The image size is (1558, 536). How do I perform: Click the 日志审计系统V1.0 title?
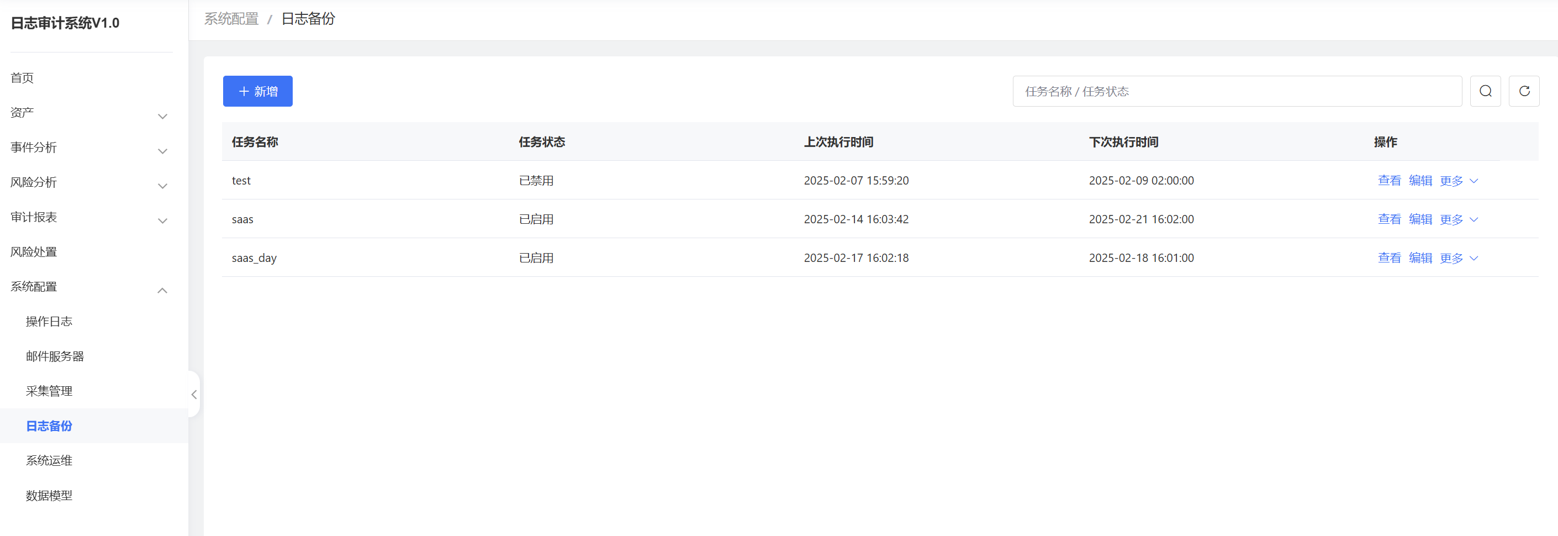(x=65, y=23)
